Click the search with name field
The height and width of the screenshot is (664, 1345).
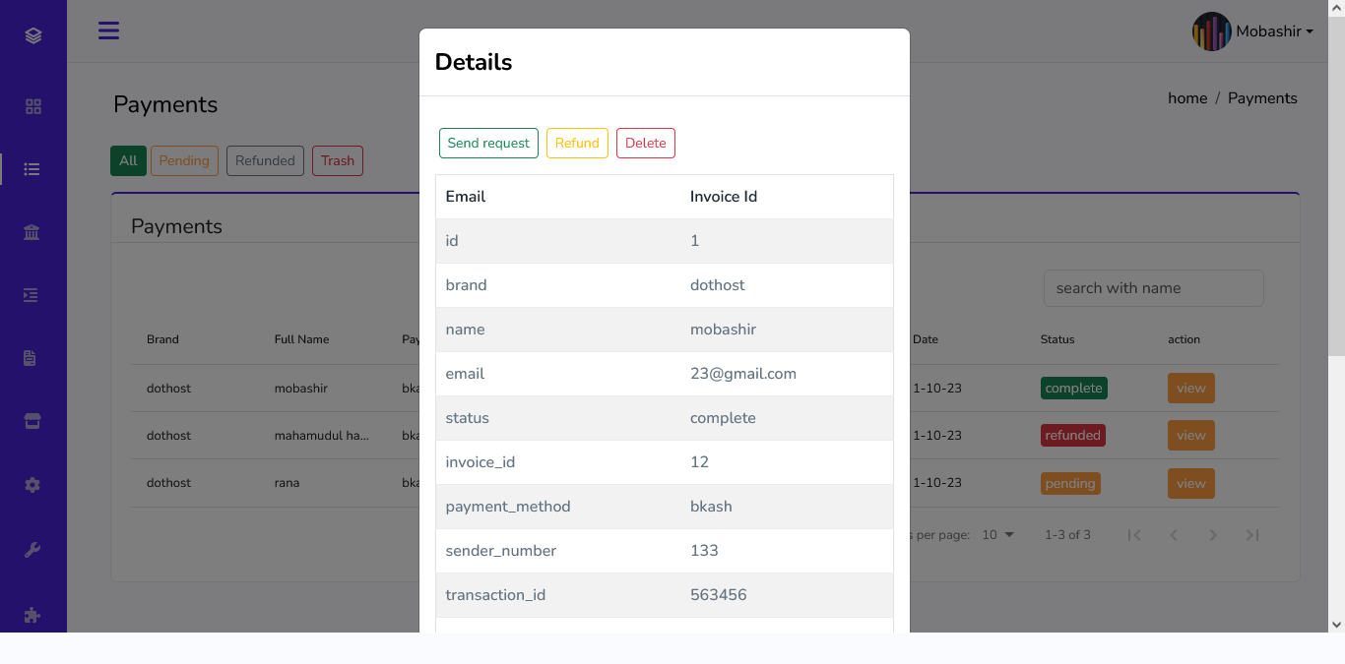tap(1152, 287)
